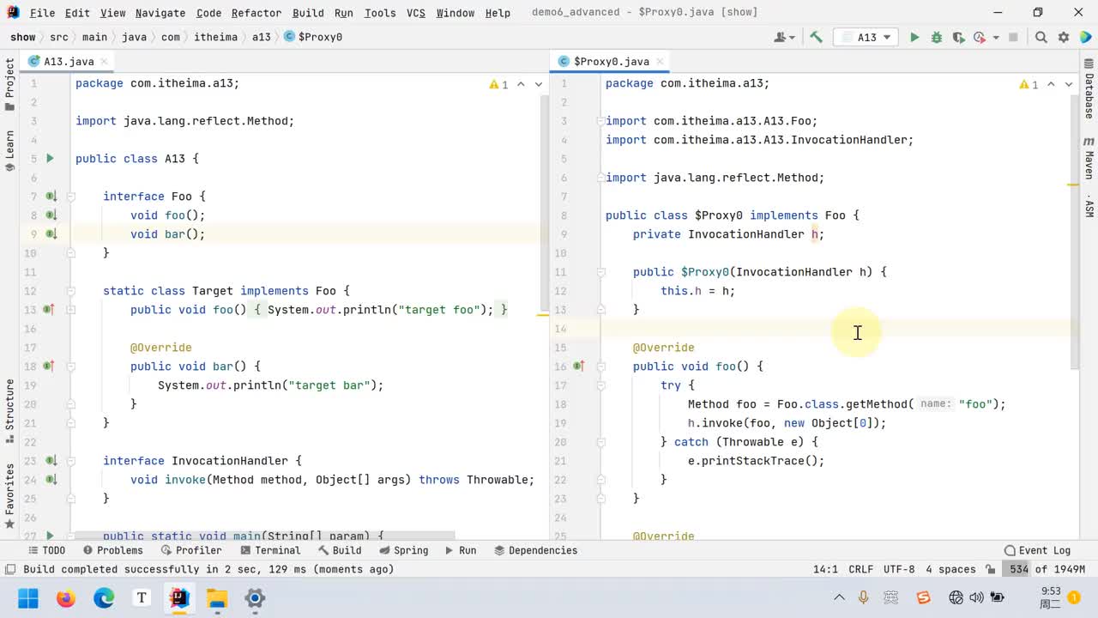Open the Terminal tool window tab
Screen dimensions: 1098x618
(270, 550)
